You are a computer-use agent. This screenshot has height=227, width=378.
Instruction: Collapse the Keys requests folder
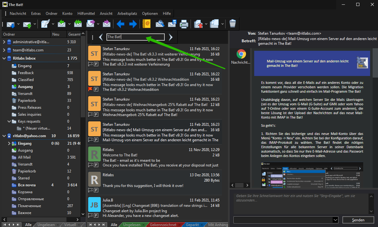point(9,121)
